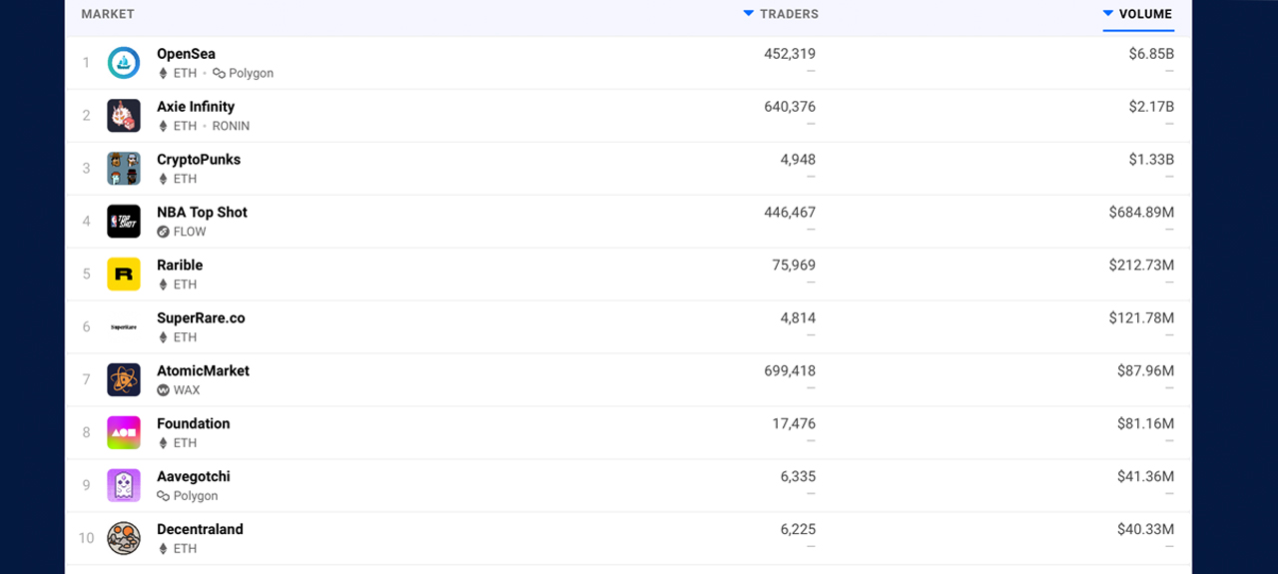This screenshot has width=1278, height=574.
Task: Click the ETH icon under Foundation
Action: 163,444
